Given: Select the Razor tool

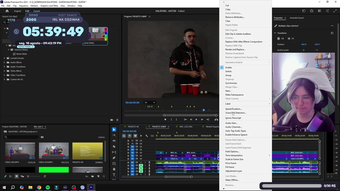Looking at the screenshot, I should coord(114,146).
